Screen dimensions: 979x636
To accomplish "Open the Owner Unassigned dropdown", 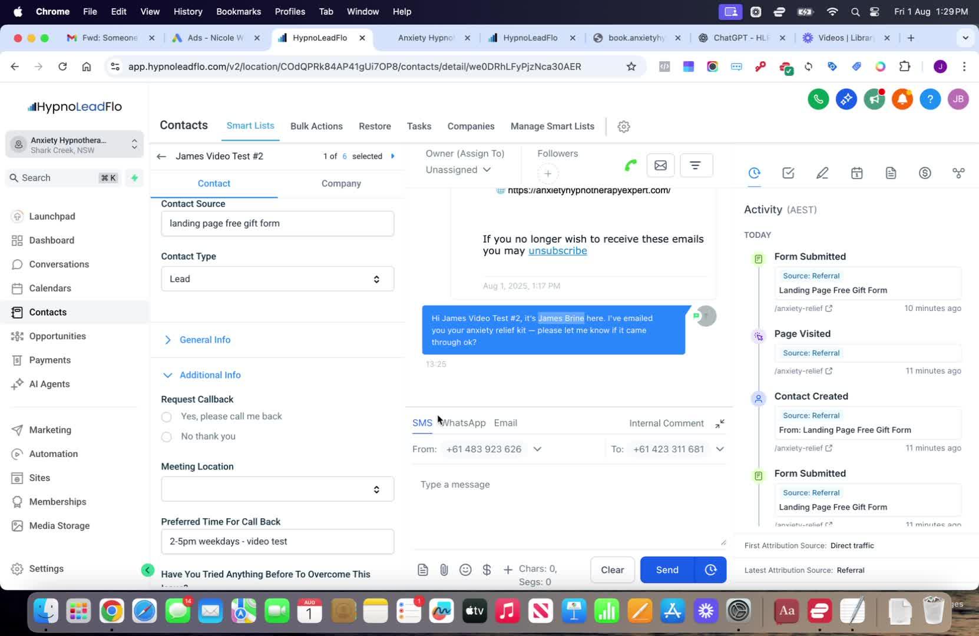I will pyautogui.click(x=458, y=170).
